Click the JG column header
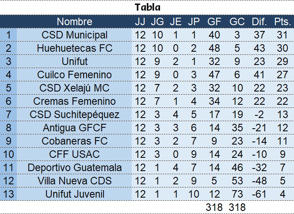The width and height of the screenshot is (294, 214). [x=157, y=21]
